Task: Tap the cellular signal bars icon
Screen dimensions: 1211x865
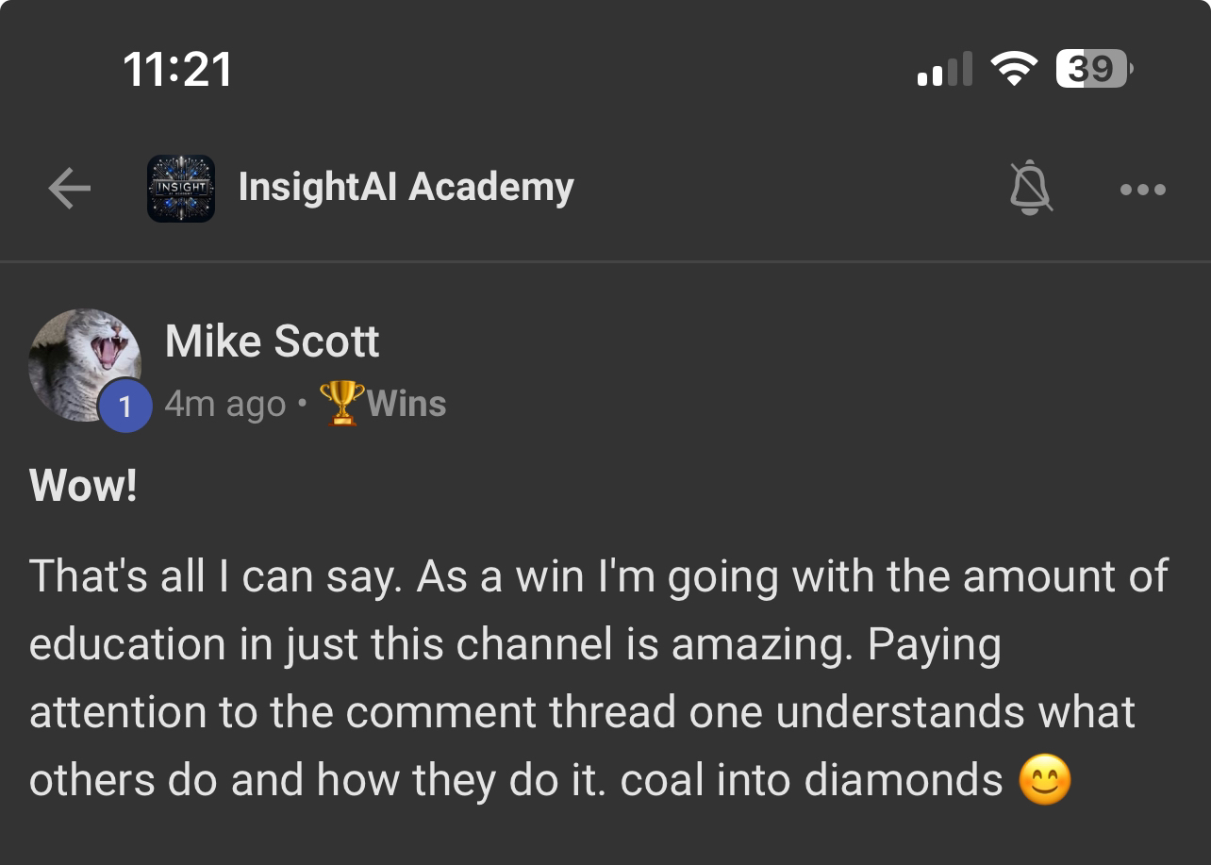Action: [x=945, y=70]
